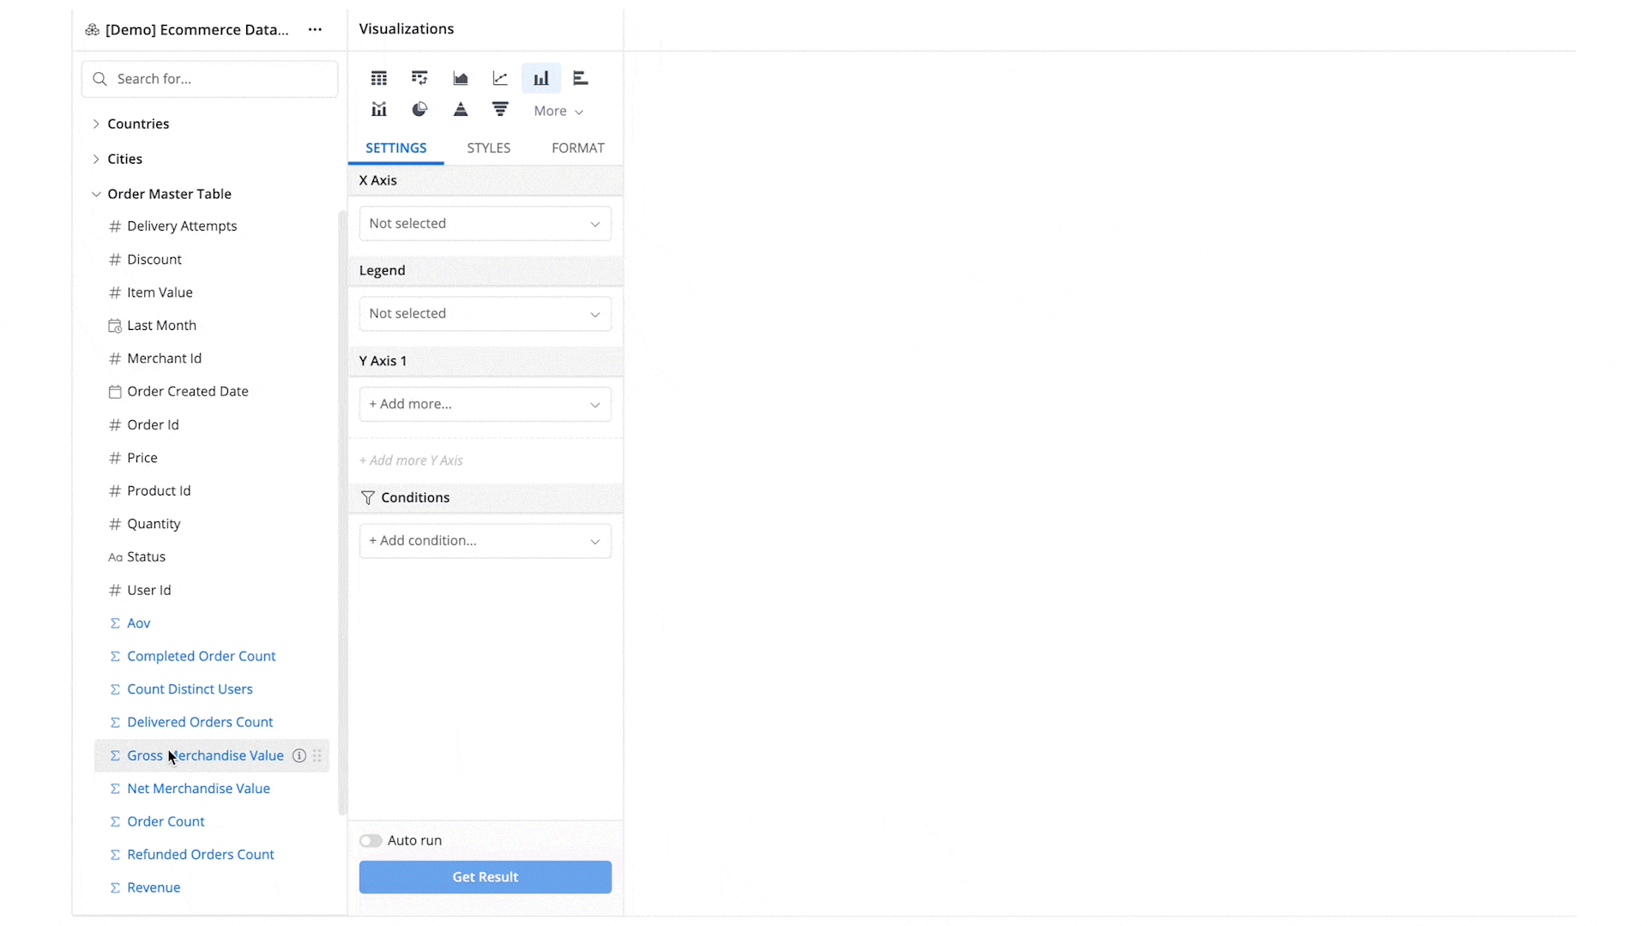Select the Revenue measure
This screenshot has width=1647, height=926.
coord(153,887)
